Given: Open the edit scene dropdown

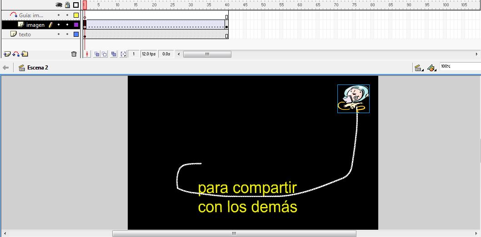Looking at the screenshot, I should pos(419,68).
